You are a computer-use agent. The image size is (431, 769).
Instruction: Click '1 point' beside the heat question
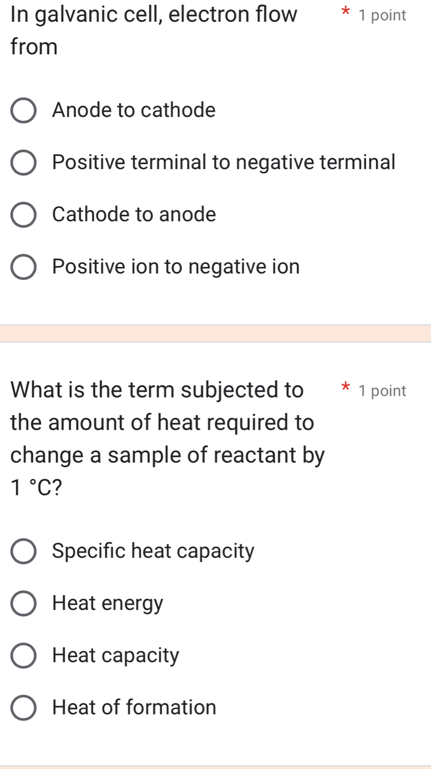tap(383, 391)
